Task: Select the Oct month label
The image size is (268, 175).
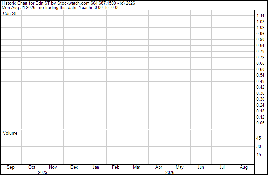Action: [x=32, y=167]
